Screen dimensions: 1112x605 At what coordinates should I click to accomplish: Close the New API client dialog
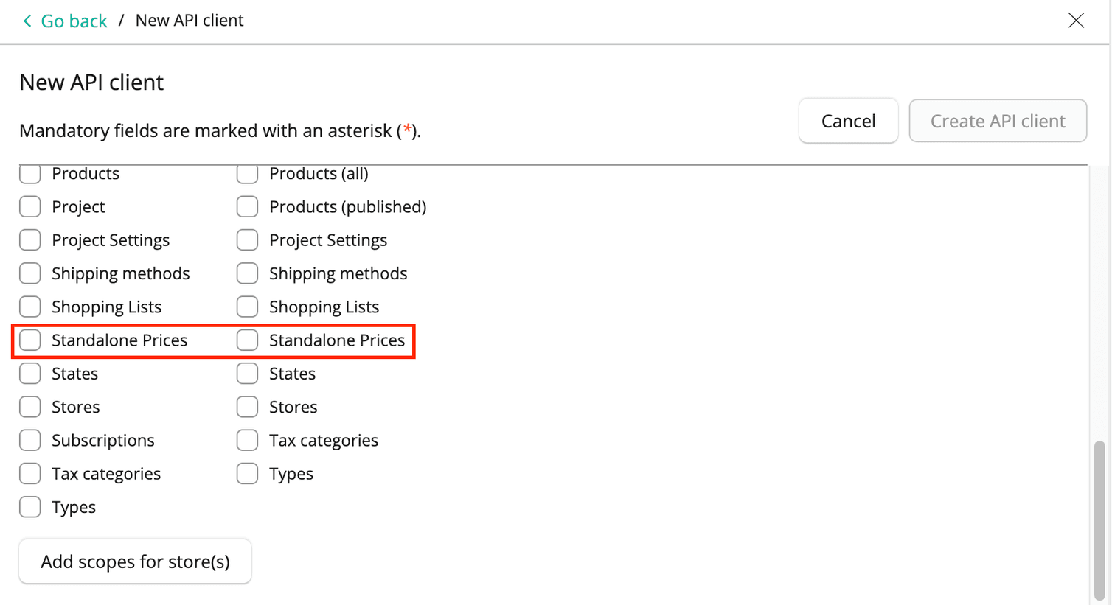(x=1076, y=21)
